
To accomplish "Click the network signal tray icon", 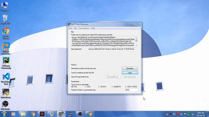I will [x=167, y=114].
